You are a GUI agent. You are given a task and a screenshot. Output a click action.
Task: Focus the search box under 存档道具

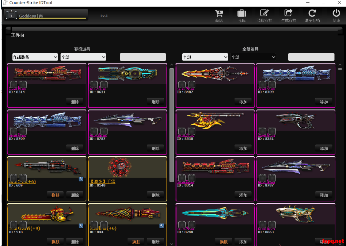tap(143, 57)
